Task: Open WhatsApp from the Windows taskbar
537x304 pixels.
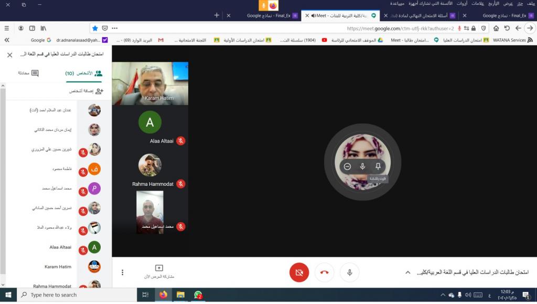Action: coord(198,295)
